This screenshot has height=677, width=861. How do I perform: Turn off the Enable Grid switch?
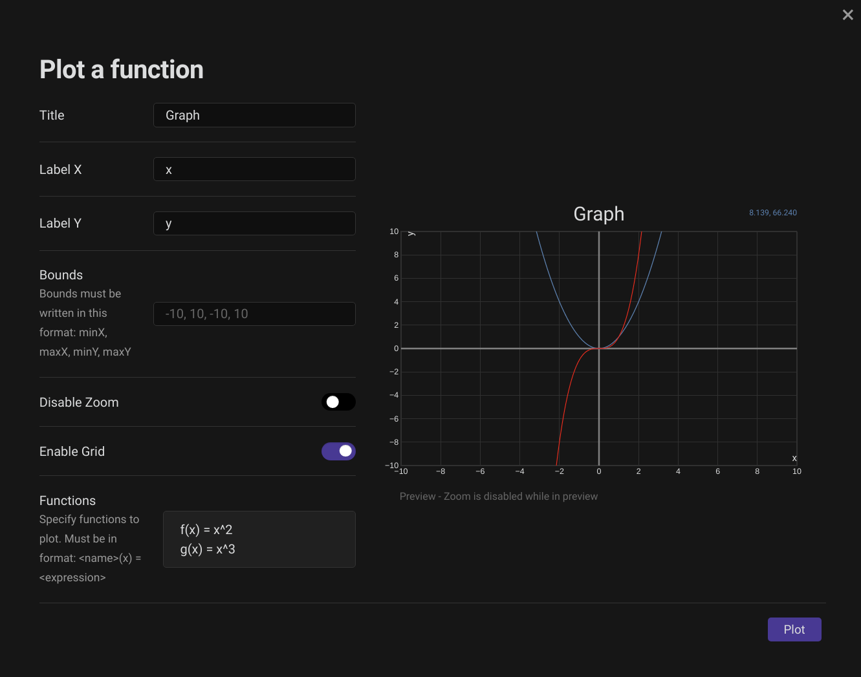(338, 451)
